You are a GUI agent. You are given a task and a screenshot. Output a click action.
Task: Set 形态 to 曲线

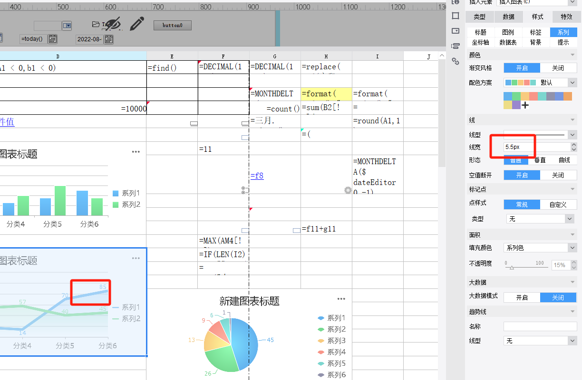[564, 160]
